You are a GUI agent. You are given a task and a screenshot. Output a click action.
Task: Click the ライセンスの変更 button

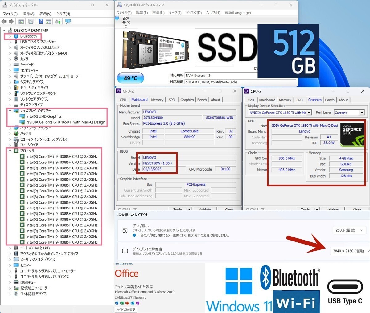(126, 310)
